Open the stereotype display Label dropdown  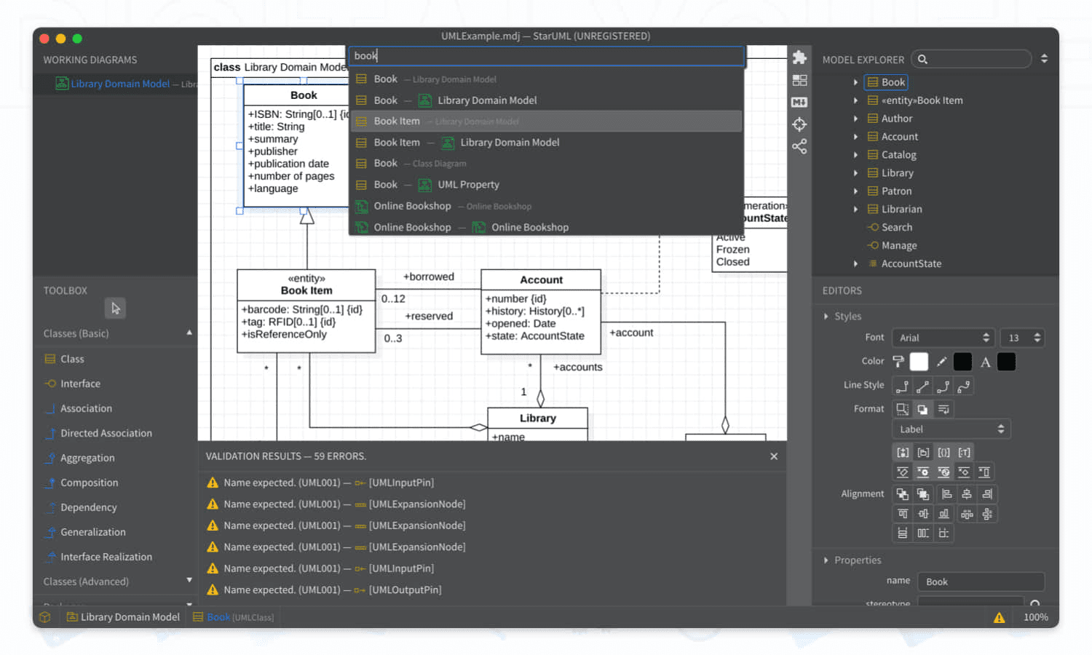click(951, 429)
